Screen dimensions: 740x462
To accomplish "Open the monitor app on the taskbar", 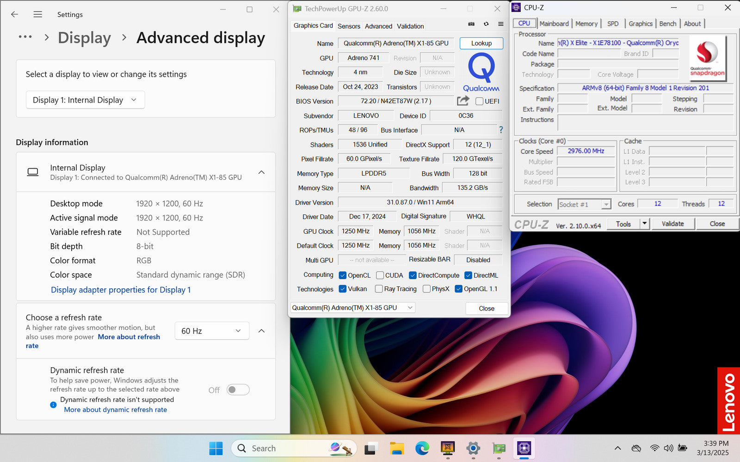I will pyautogui.click(x=447, y=448).
